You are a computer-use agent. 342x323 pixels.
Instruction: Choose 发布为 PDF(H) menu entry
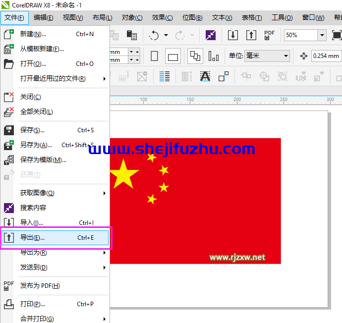[x=55, y=286]
